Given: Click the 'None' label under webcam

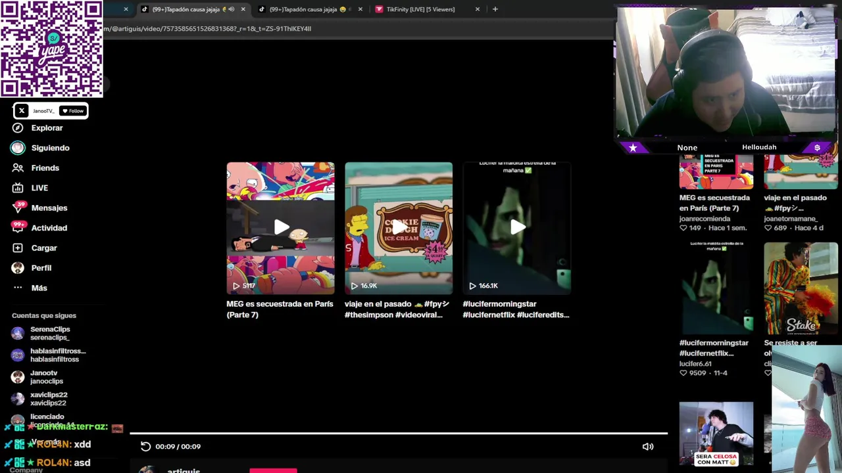Looking at the screenshot, I should 687,148.
